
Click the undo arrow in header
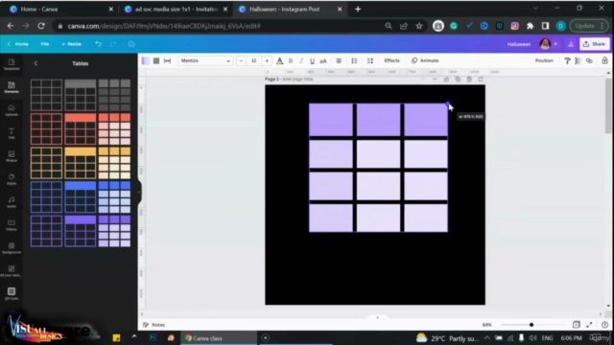(x=98, y=44)
